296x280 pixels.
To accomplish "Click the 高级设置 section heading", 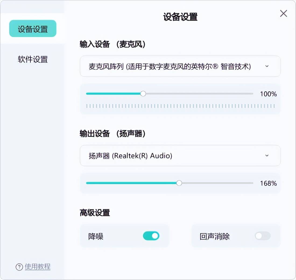I will tap(95, 213).
